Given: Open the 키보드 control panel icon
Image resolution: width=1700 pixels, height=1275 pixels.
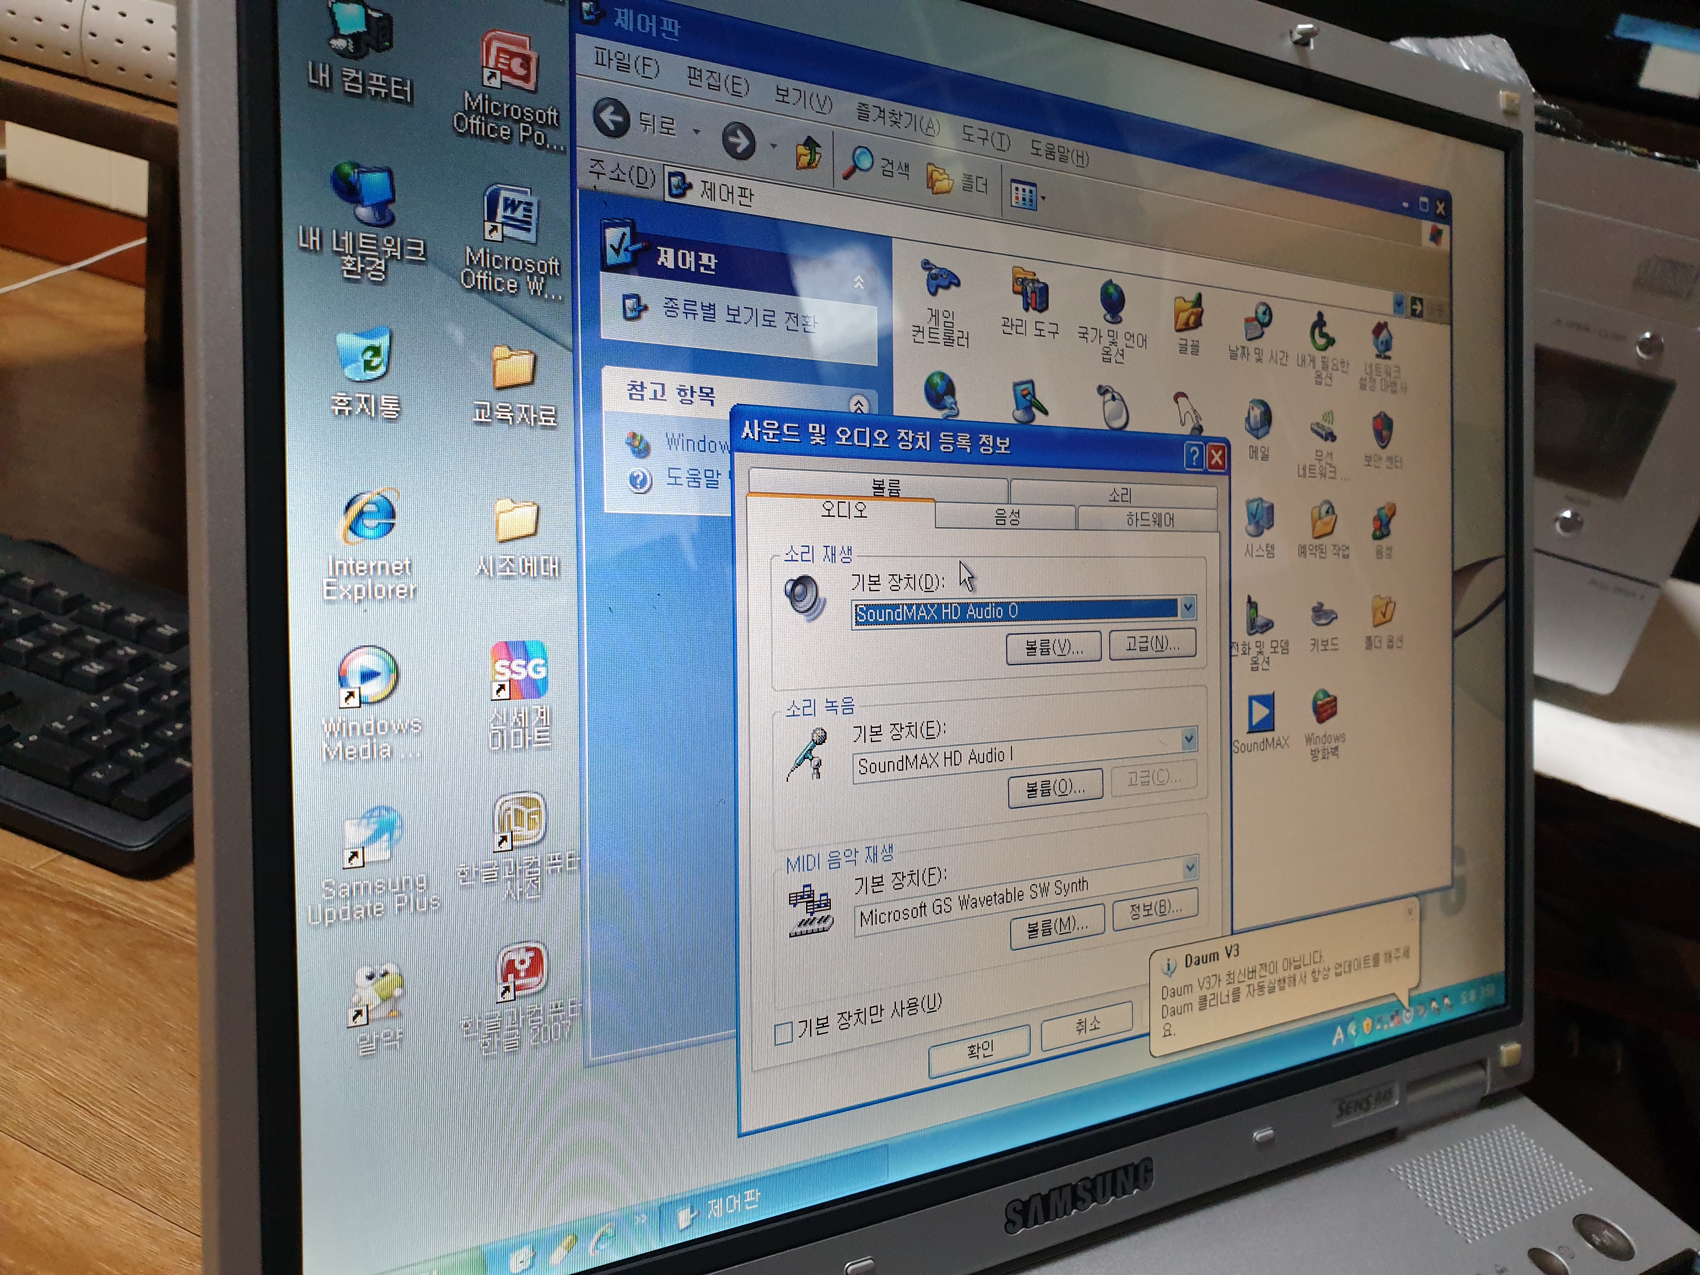Looking at the screenshot, I should pyautogui.click(x=1323, y=626).
